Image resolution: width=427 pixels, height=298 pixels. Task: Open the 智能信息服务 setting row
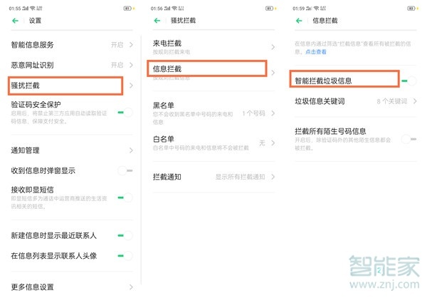71,45
